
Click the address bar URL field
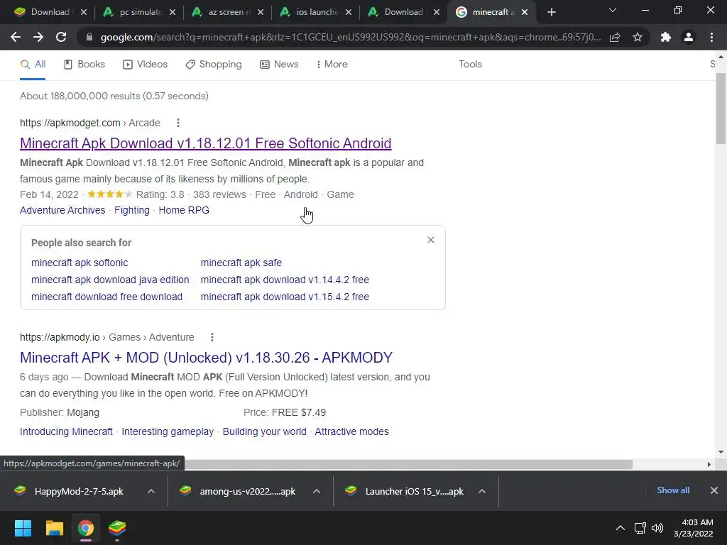coord(351,37)
